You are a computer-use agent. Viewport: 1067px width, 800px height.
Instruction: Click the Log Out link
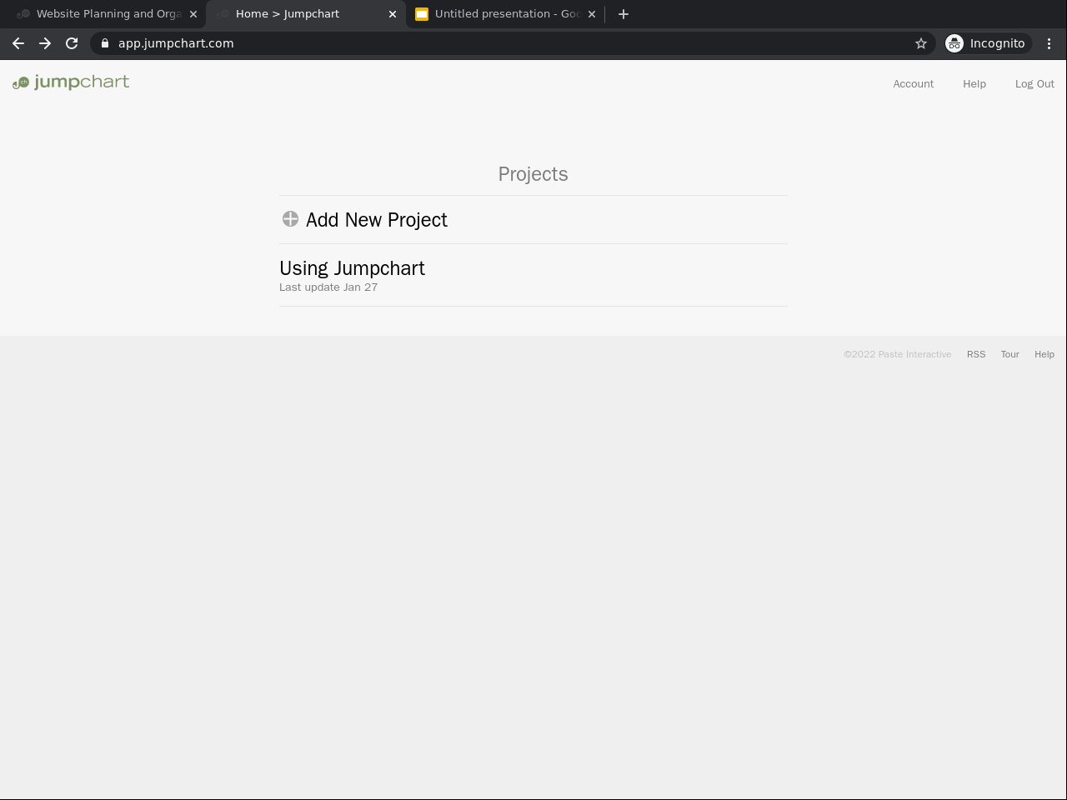coord(1034,84)
